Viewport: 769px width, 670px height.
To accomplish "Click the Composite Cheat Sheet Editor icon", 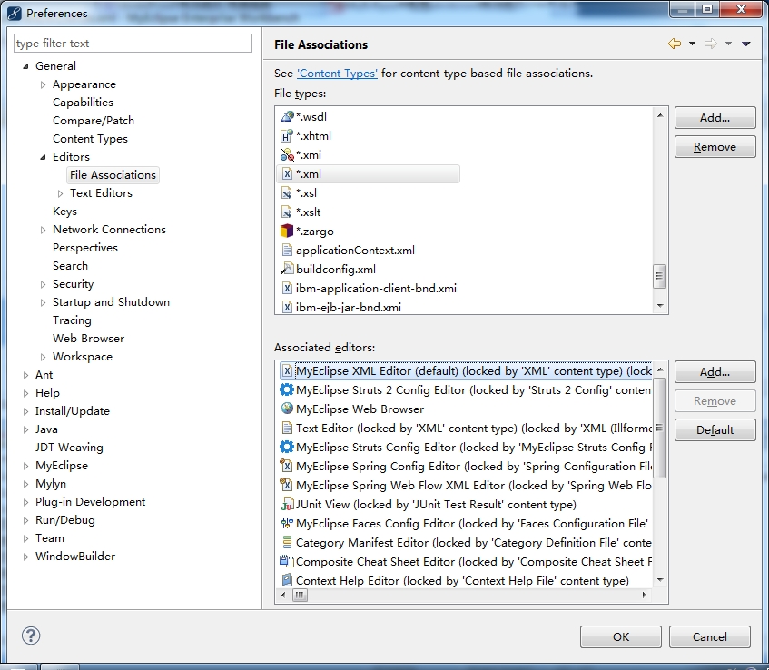I will [286, 562].
